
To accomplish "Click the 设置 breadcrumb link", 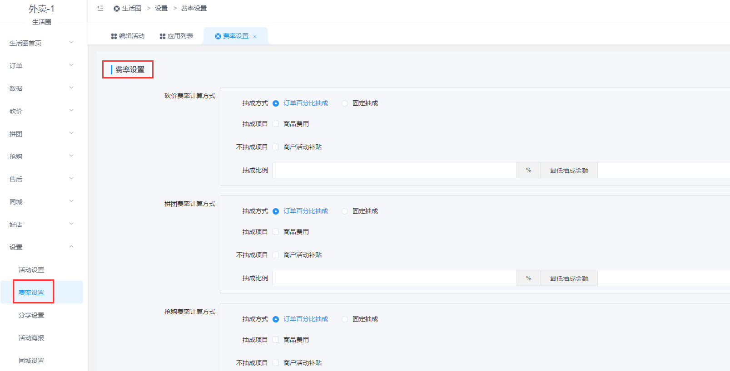I will click(161, 9).
